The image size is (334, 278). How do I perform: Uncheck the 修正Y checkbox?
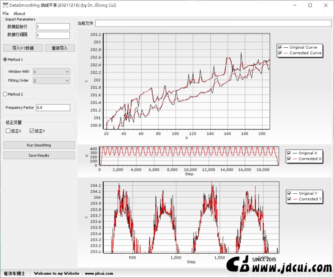(x=32, y=131)
